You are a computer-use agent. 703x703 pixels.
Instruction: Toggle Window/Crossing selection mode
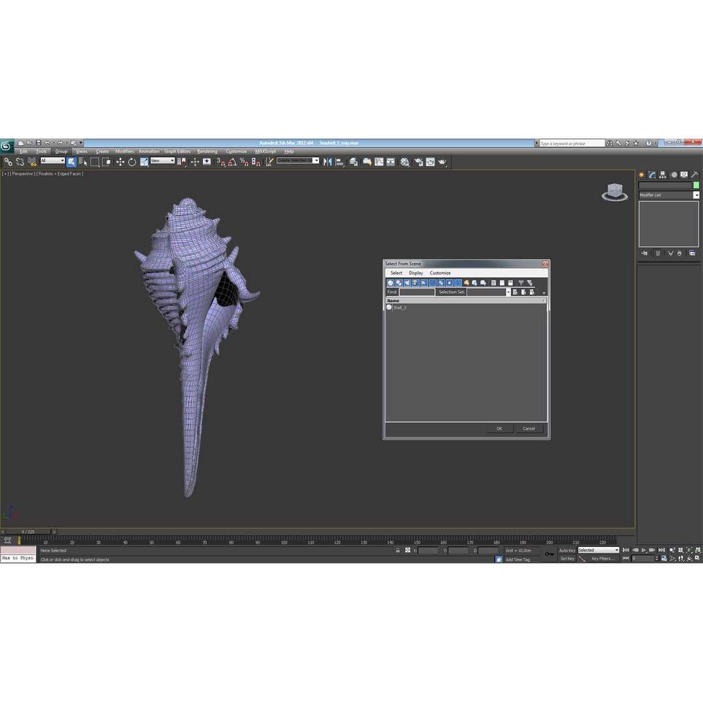[x=107, y=162]
